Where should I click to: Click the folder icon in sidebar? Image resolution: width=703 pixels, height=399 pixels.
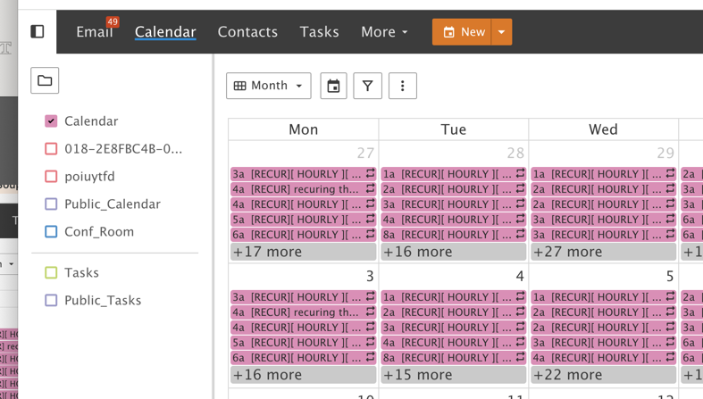pyautogui.click(x=45, y=81)
